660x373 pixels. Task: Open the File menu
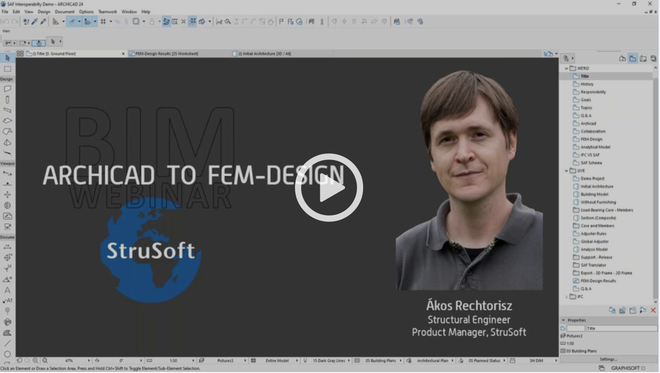click(5, 12)
